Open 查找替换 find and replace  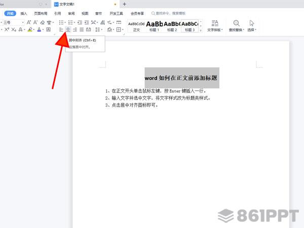pyautogui.click(x=236, y=26)
